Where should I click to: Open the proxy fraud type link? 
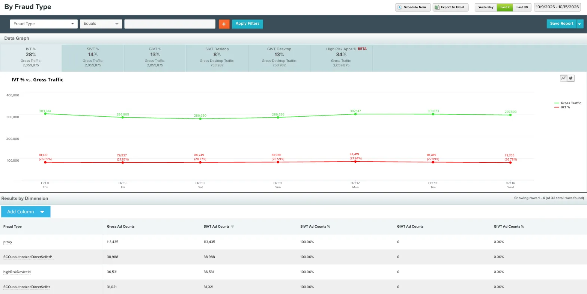(8, 242)
